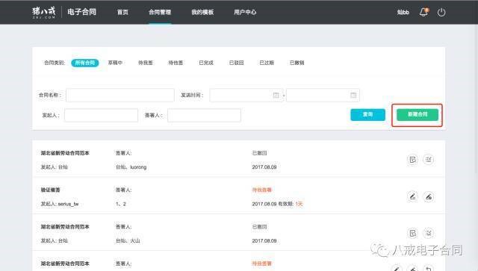Focus the 发送时间 end date field

tap(323, 95)
